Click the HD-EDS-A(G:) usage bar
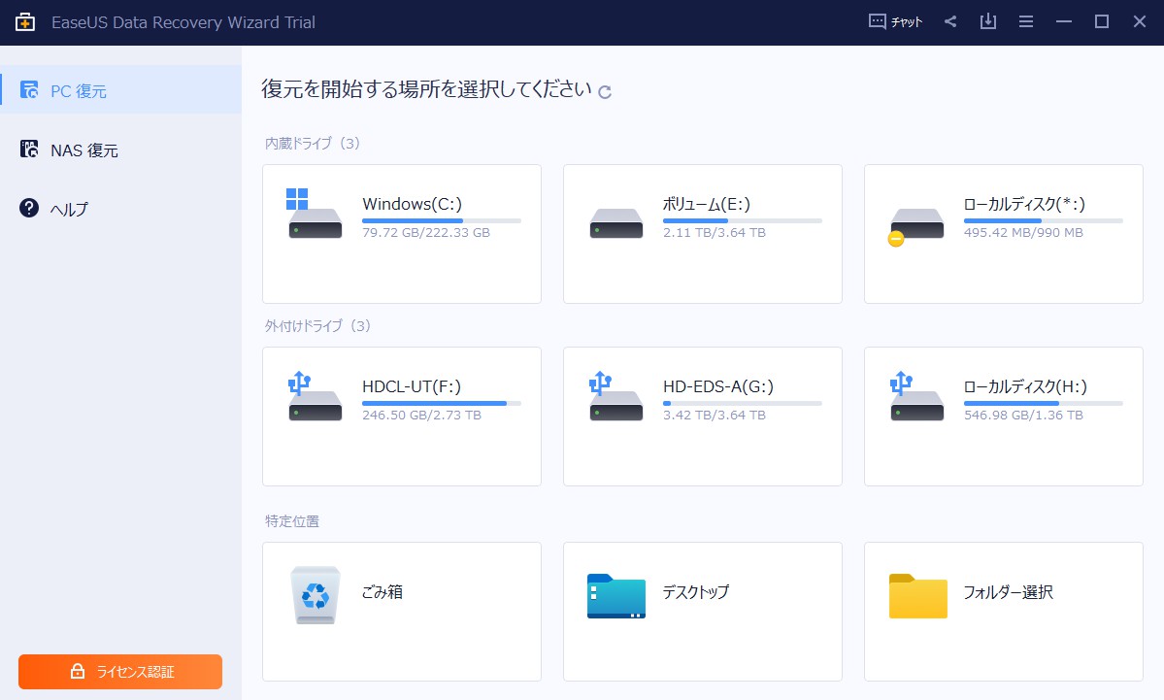 tap(743, 403)
